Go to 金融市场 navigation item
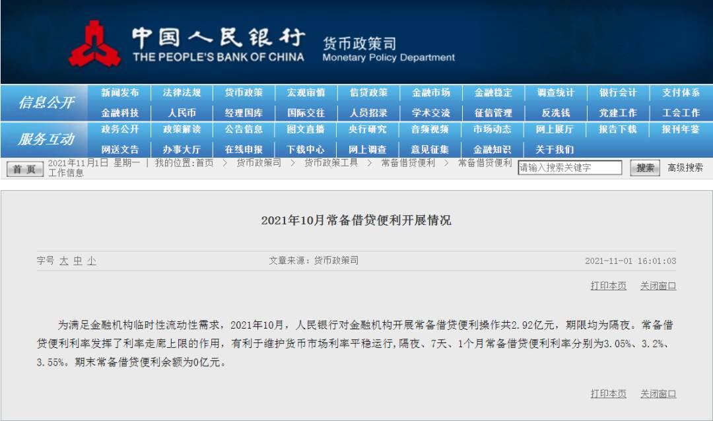The width and height of the screenshot is (713, 421). click(x=431, y=93)
